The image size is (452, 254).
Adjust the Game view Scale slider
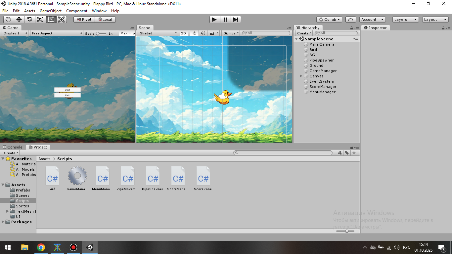pyautogui.click(x=101, y=33)
